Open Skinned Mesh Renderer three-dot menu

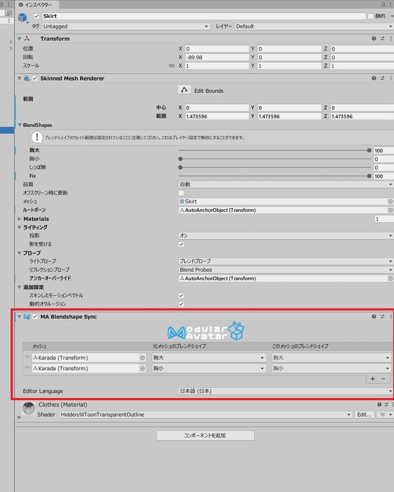pyautogui.click(x=391, y=78)
